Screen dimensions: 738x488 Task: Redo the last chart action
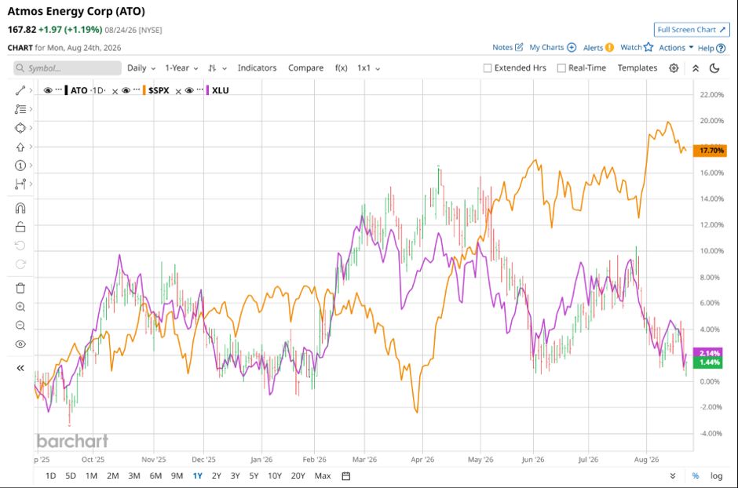point(20,264)
